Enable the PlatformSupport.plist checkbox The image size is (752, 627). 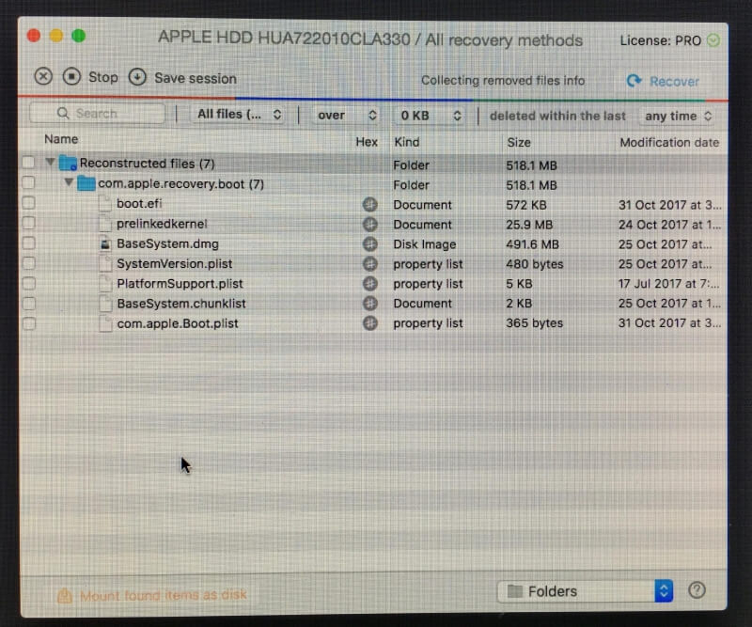(28, 284)
